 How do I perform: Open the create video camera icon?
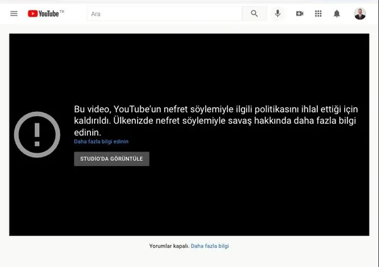coord(299,13)
